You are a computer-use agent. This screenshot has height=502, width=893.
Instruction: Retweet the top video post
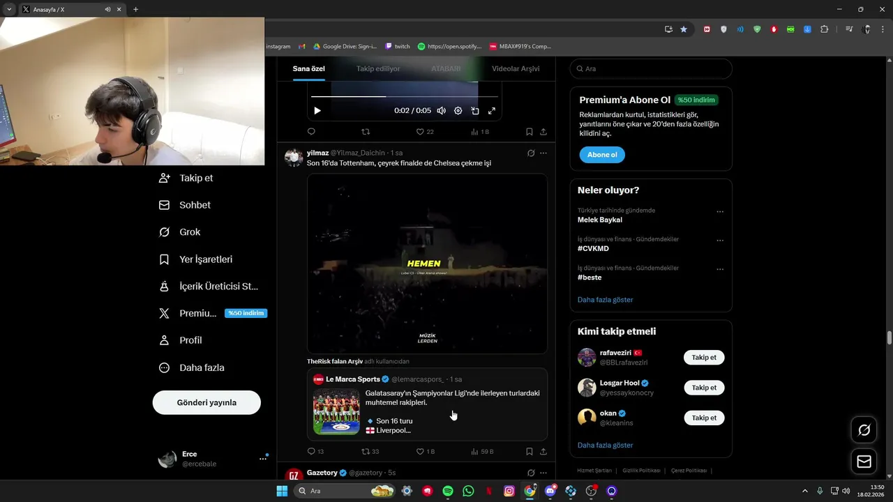[366, 132]
